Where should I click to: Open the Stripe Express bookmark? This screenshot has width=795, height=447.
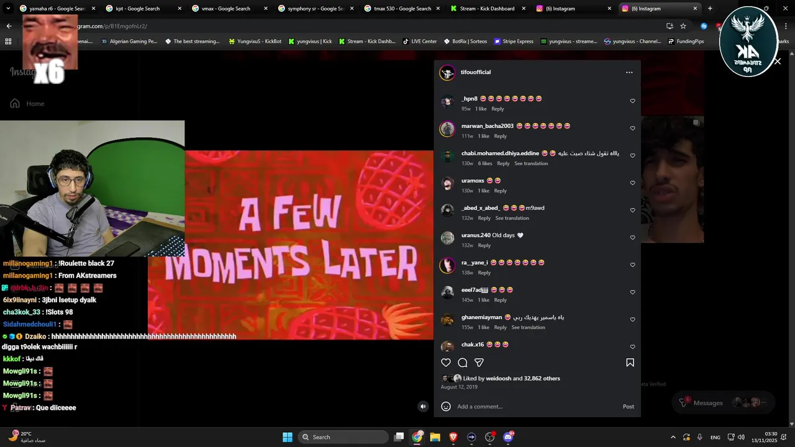point(514,42)
